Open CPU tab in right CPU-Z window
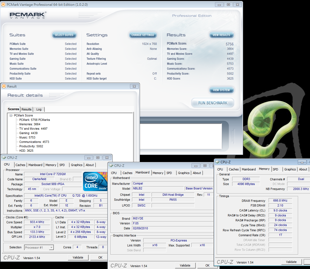 pyautogui.click(x=220, y=169)
